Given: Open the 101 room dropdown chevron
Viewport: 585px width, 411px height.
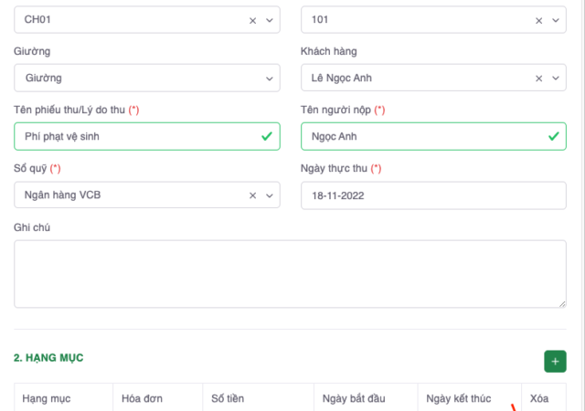Looking at the screenshot, I should pos(556,20).
